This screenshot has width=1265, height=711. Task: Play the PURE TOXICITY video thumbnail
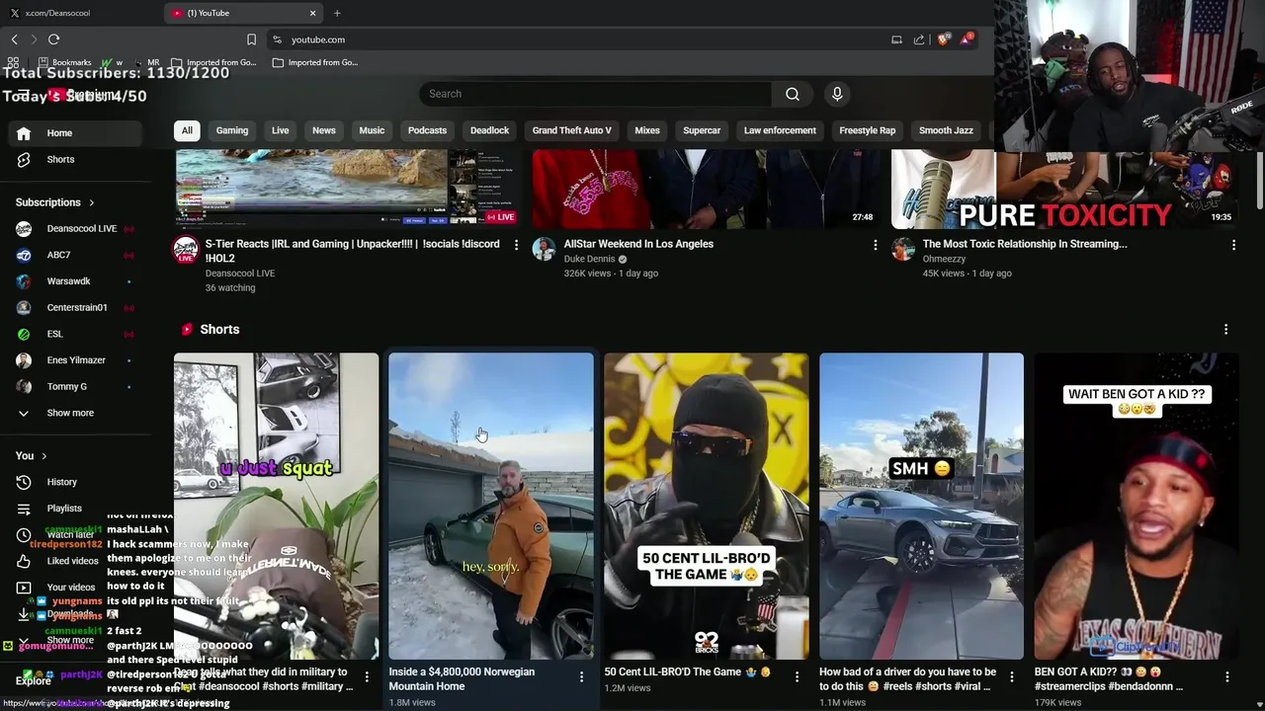(x=1064, y=189)
